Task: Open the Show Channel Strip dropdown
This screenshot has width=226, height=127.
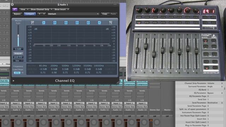Action: click(41, 10)
